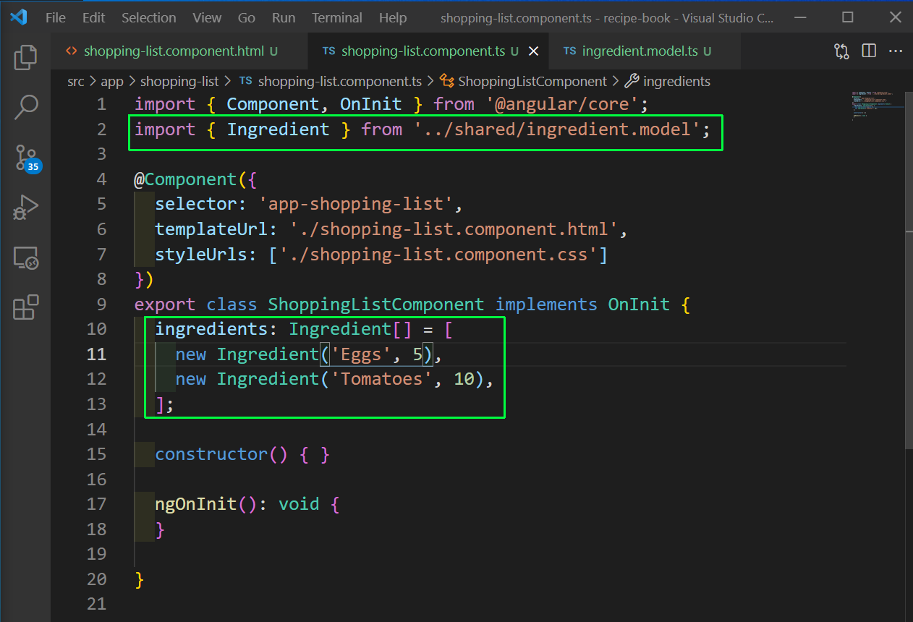
Task: Click the OnInit token after implements
Action: (639, 304)
